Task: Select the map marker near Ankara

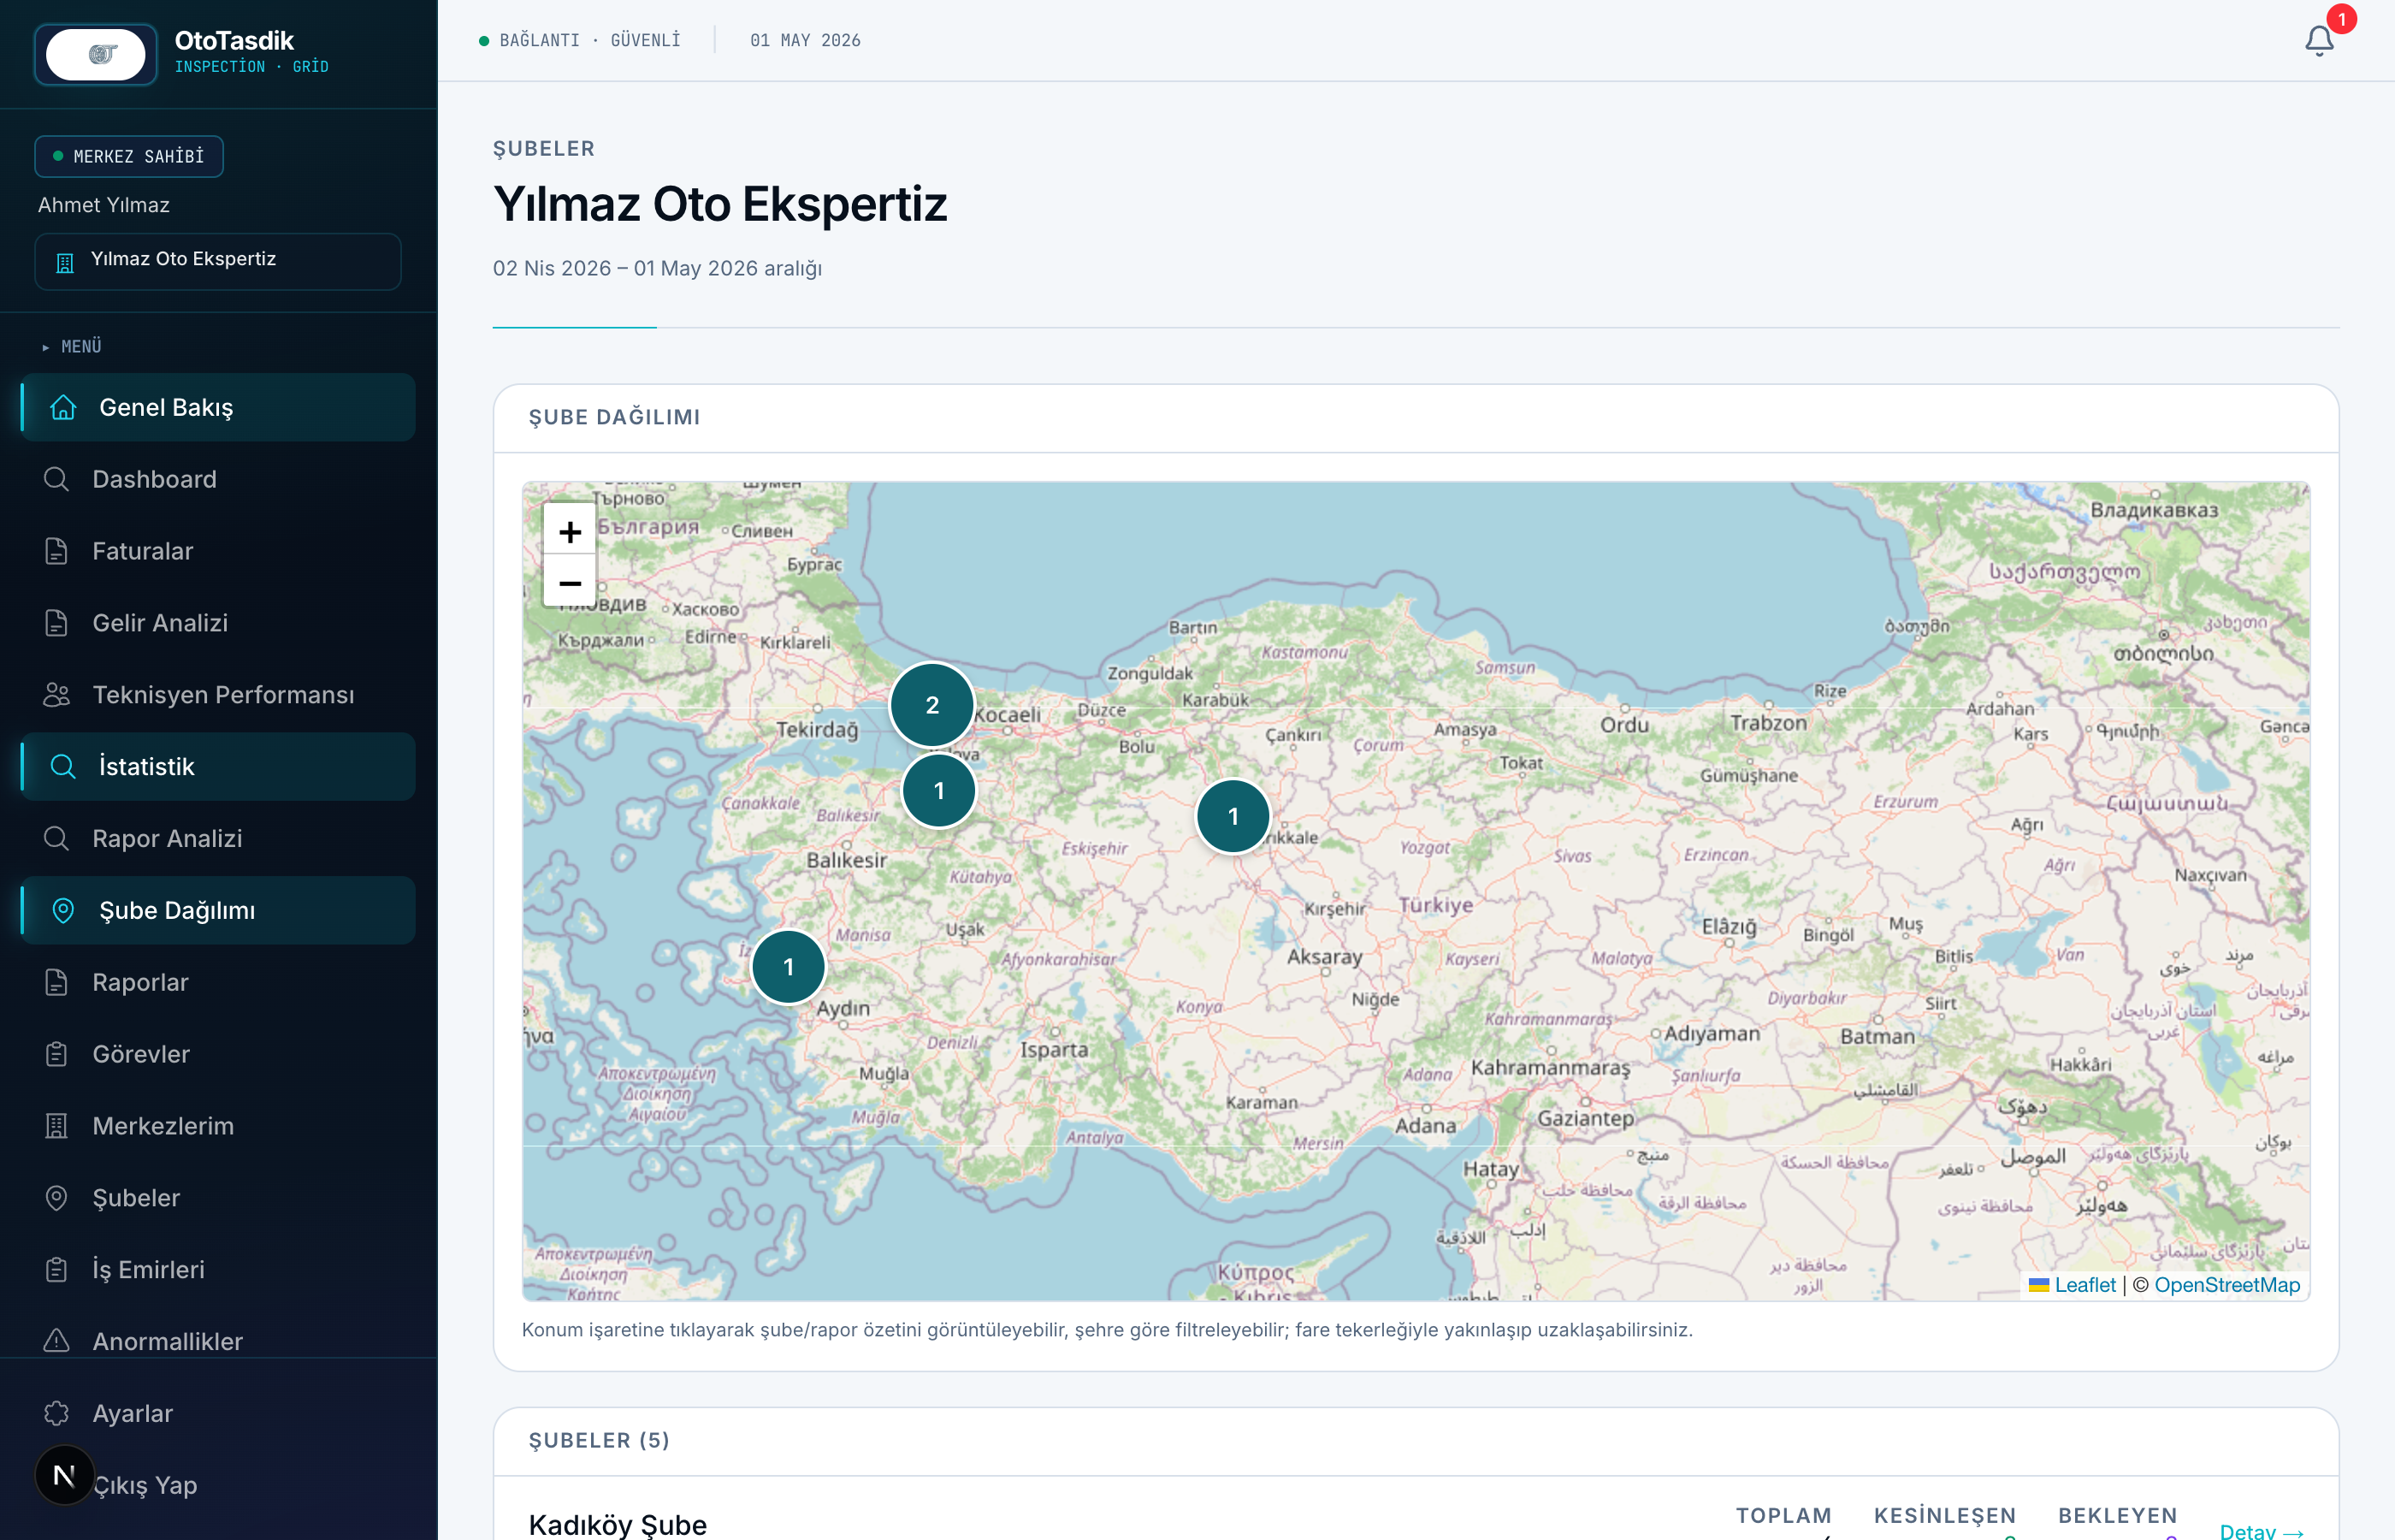Action: [1233, 817]
